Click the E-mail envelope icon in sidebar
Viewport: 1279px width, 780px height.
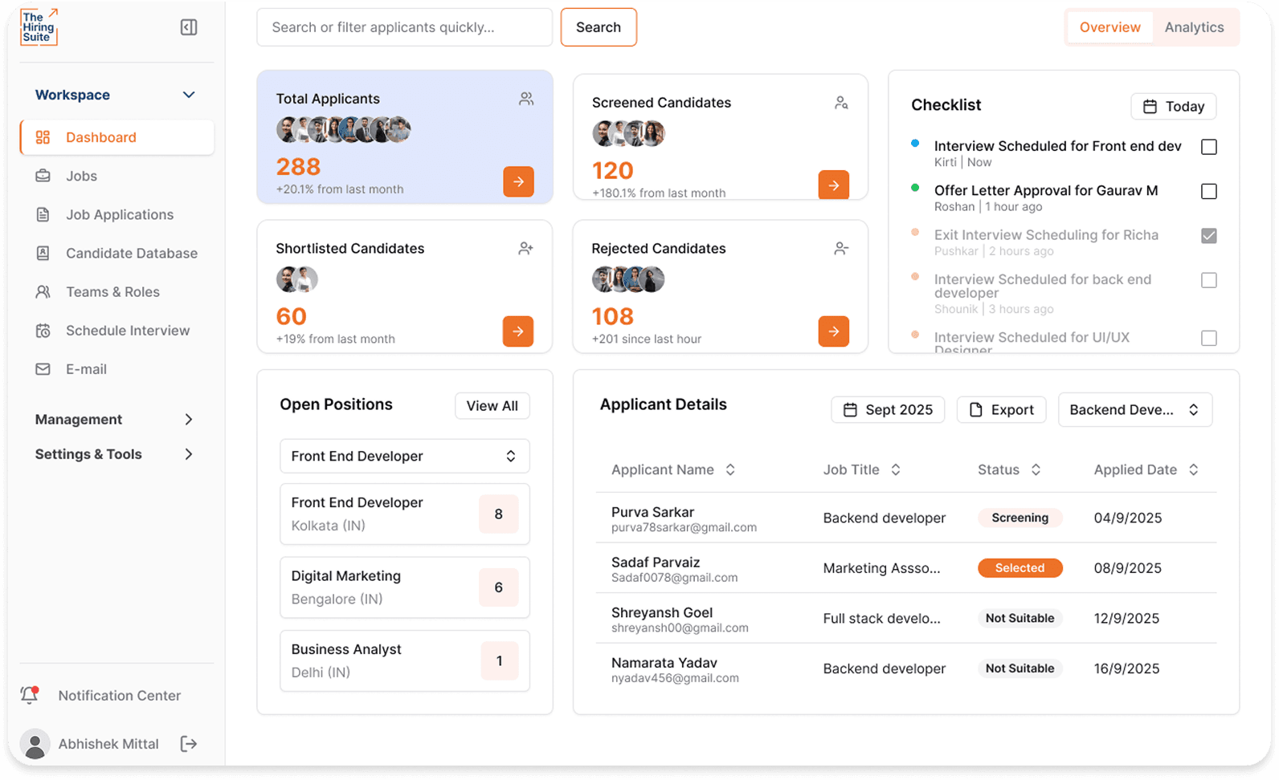tap(43, 369)
